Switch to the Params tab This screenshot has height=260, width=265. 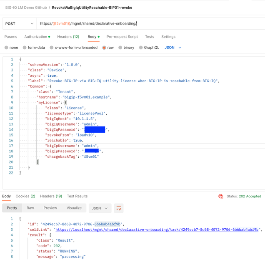(11, 37)
